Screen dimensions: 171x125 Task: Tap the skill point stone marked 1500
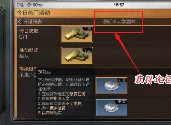coord(111,107)
